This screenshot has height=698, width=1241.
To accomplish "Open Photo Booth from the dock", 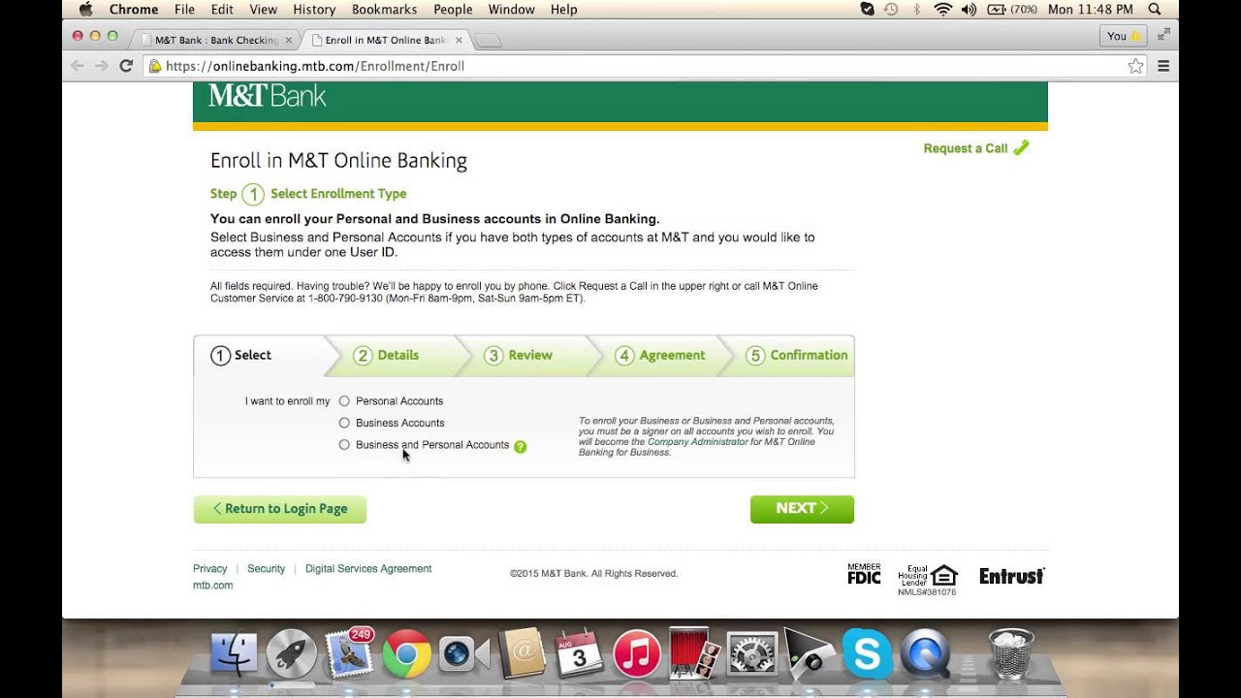I will coord(694,654).
